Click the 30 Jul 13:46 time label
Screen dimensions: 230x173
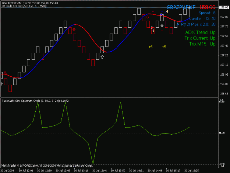[100, 170]
